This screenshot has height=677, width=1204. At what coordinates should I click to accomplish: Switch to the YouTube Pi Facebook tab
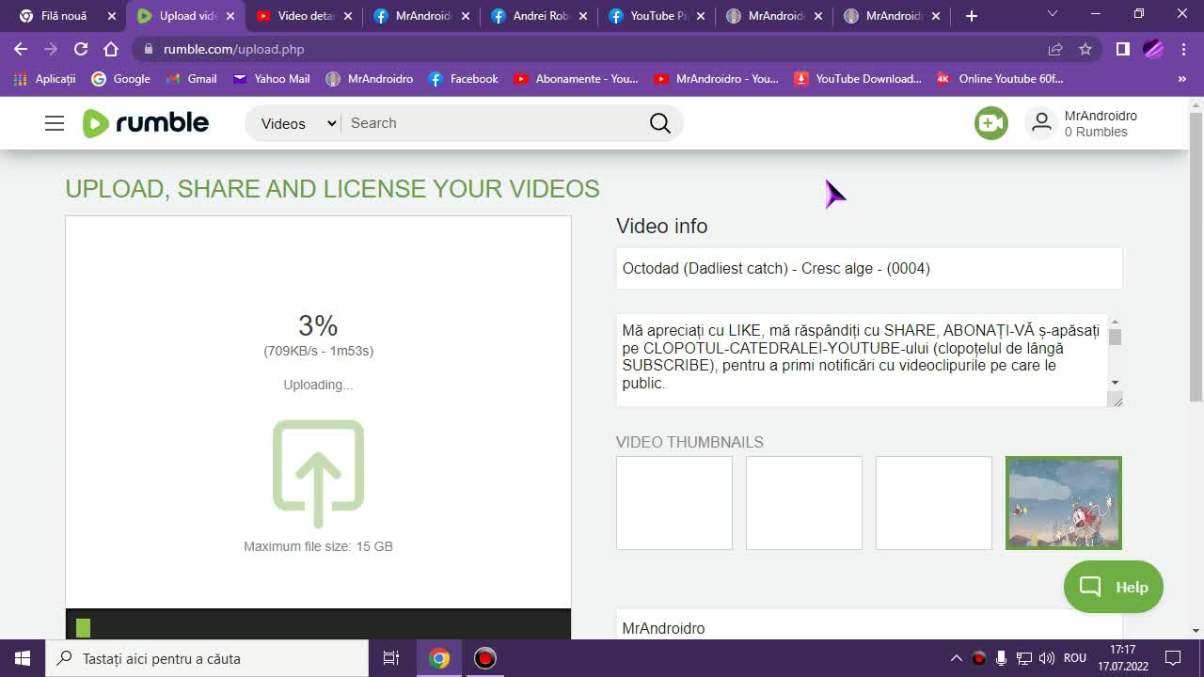(x=657, y=16)
